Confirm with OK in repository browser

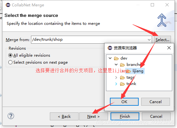(124, 102)
